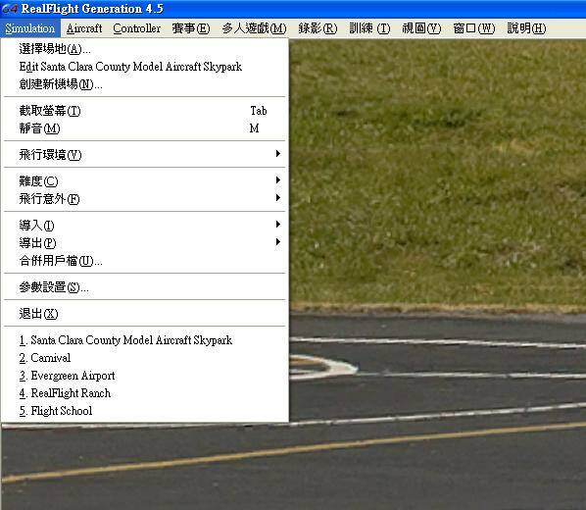
Task: Load recent airport 2 Carnival
Action: pos(145,357)
